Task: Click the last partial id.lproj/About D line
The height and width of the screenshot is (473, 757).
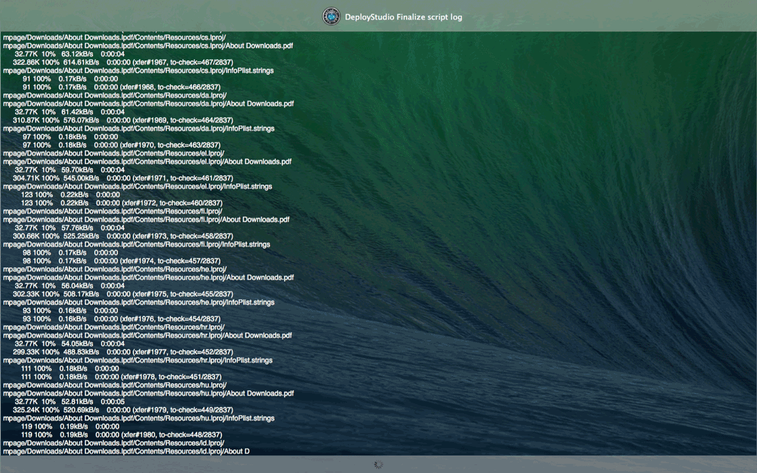Action: click(126, 451)
